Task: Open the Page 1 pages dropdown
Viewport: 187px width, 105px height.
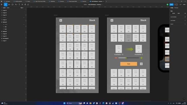Action: [x=22, y=8]
